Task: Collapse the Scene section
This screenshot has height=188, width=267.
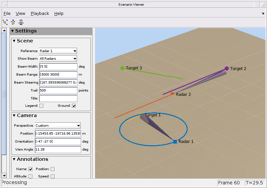Action: pyautogui.click(x=14, y=41)
